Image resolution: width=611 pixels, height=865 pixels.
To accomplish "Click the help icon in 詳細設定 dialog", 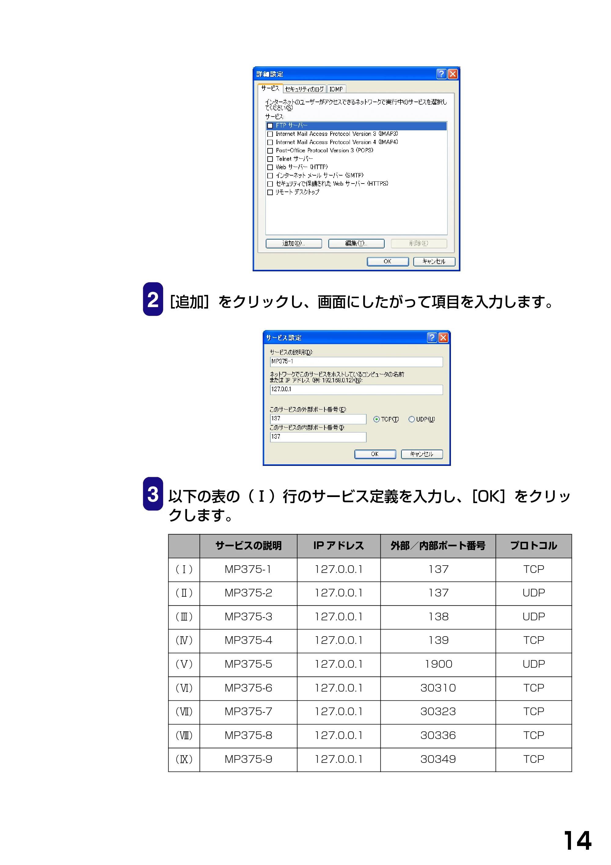I will pos(441,74).
